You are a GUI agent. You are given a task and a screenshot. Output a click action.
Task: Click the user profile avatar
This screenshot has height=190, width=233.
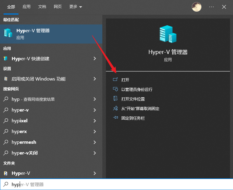[x=197, y=7]
